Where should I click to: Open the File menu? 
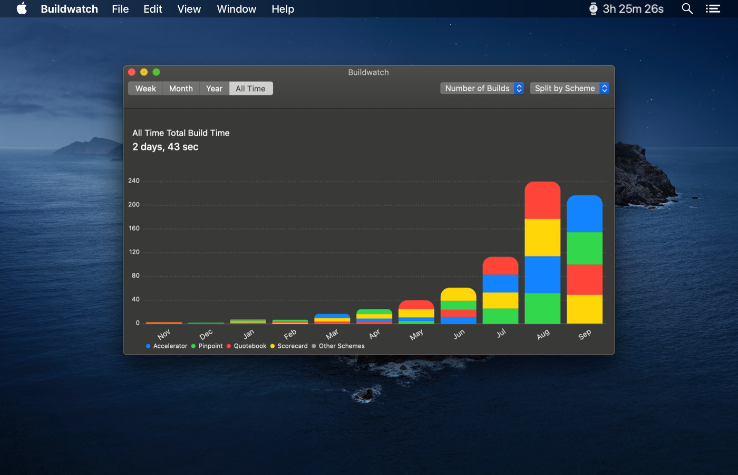120,9
